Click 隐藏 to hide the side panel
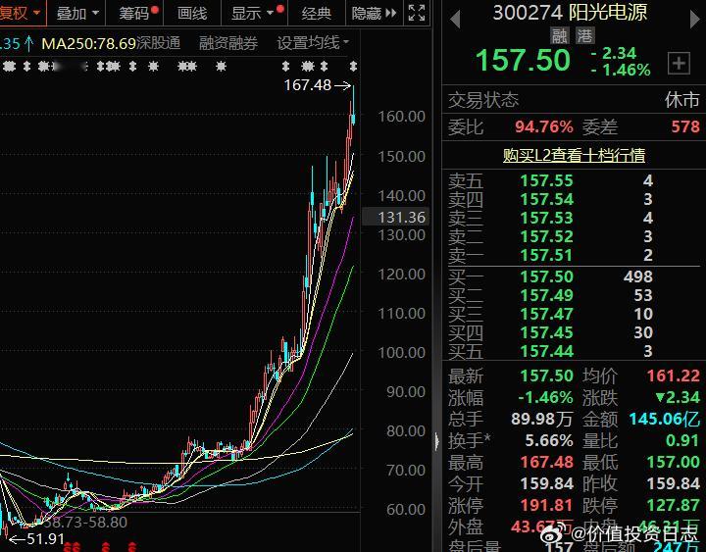Viewport: 706px width, 552px height. (x=375, y=13)
